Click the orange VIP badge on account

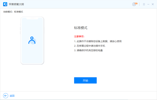coord(136,3)
